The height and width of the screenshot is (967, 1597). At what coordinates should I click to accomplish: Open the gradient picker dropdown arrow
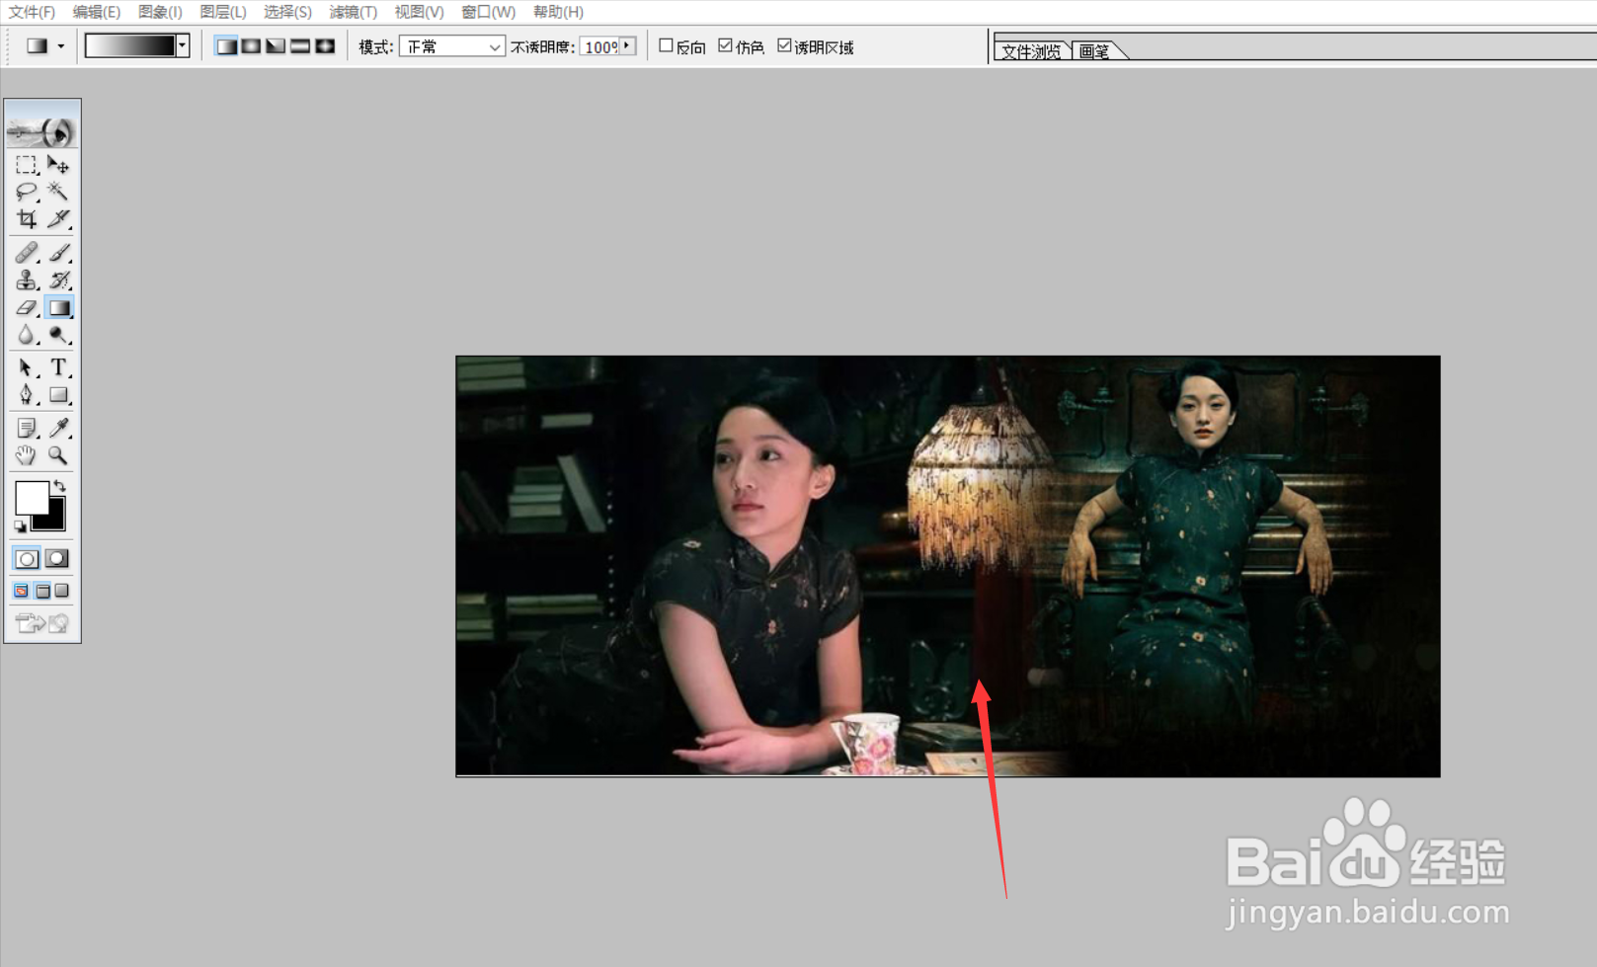[183, 45]
